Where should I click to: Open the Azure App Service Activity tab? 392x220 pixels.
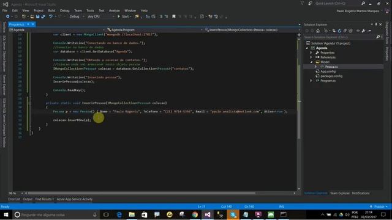pos(75,199)
